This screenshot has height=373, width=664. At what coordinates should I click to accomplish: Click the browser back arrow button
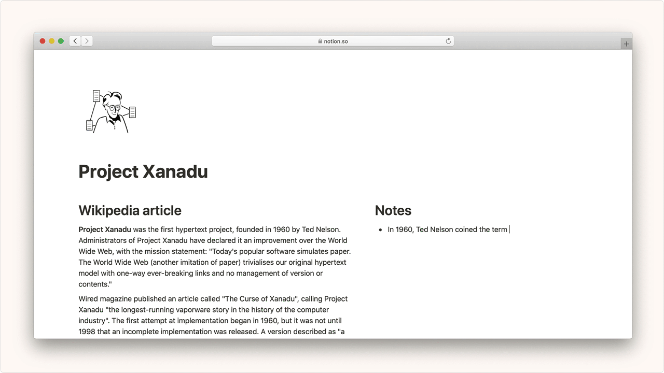pos(75,41)
